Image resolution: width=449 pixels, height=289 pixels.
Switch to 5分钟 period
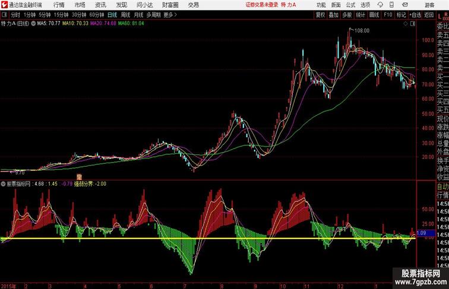coord(45,15)
